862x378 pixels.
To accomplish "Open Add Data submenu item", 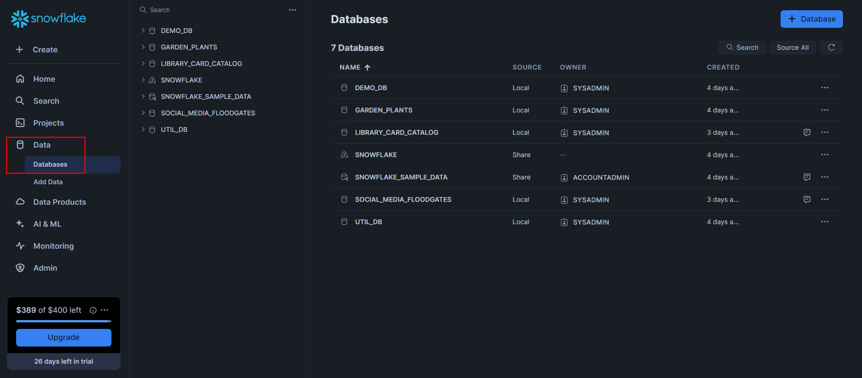I will (x=48, y=182).
